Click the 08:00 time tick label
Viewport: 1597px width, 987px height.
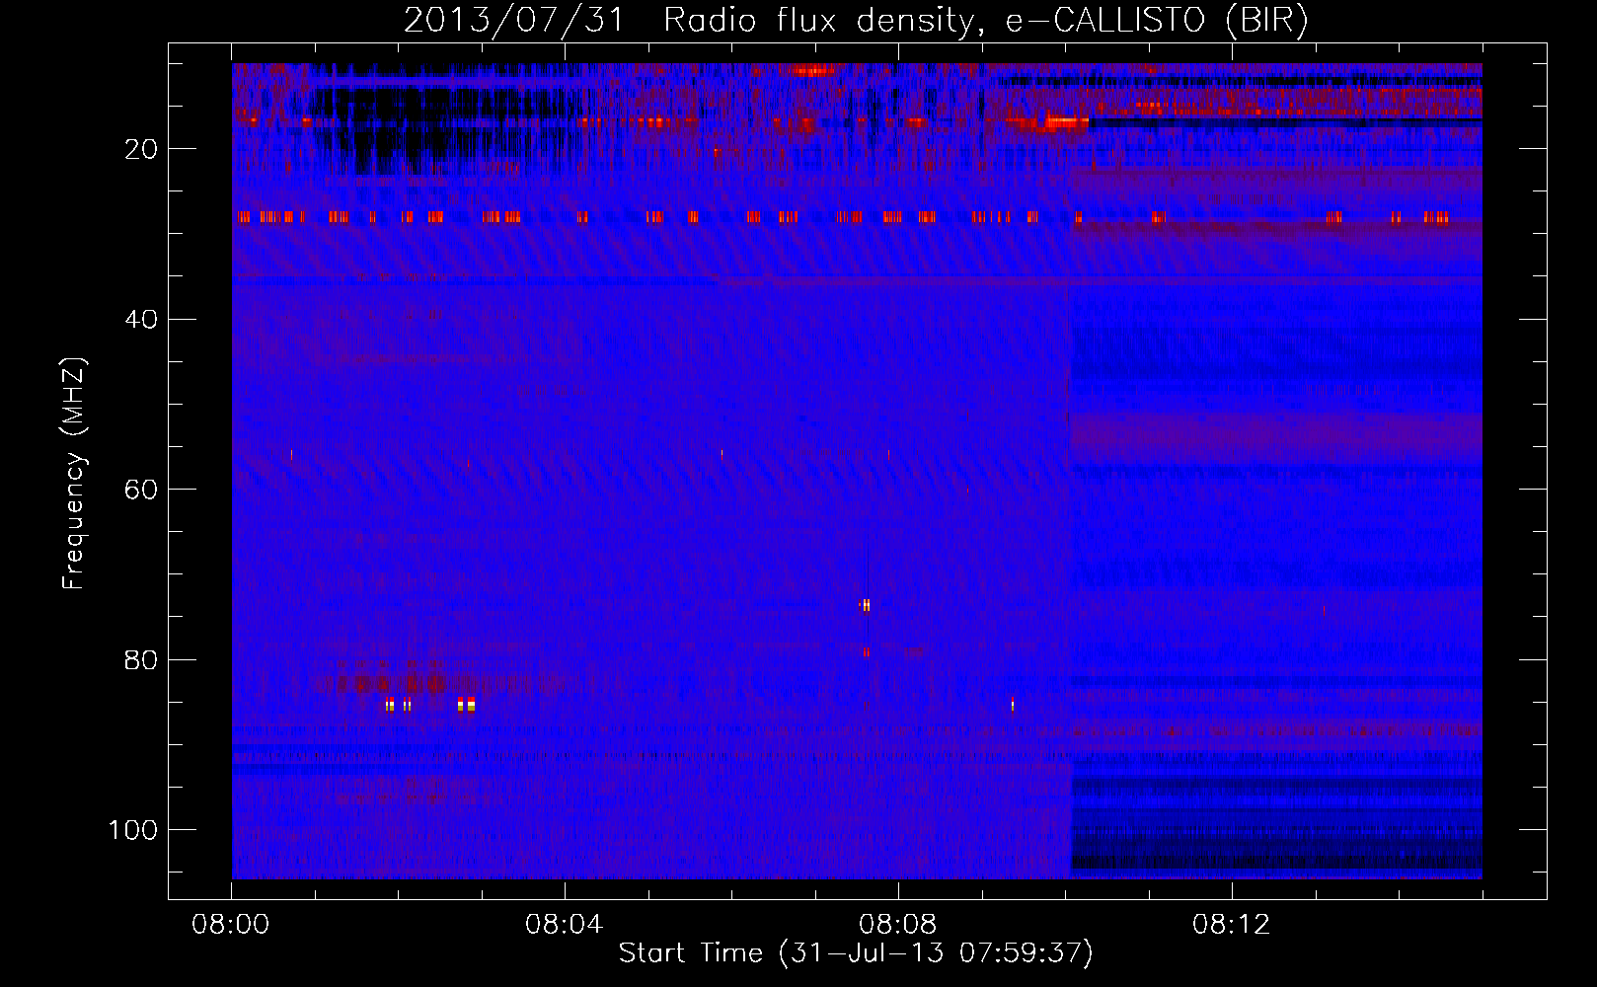231,925
